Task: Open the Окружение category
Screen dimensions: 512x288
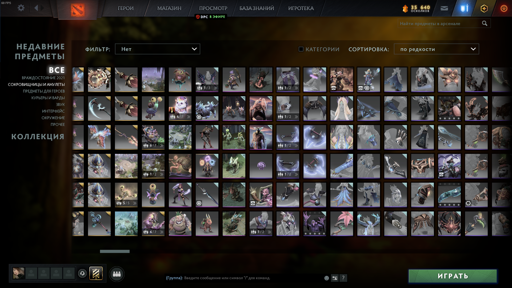Action: 53,118
